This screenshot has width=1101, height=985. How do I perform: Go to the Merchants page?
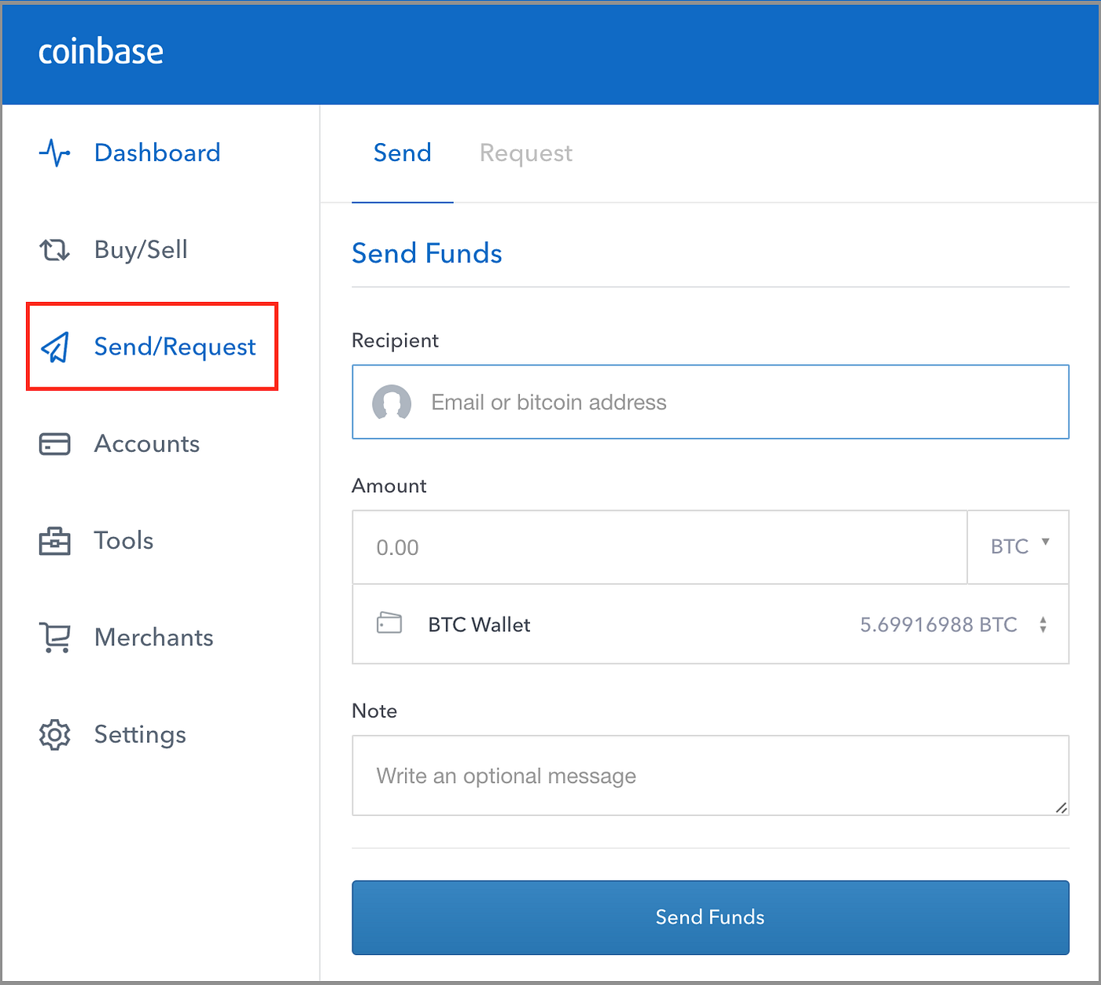154,638
